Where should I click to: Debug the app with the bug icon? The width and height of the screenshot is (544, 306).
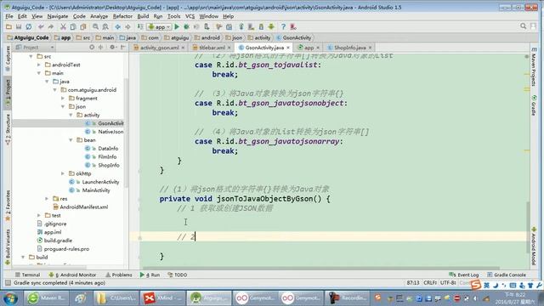point(187,26)
